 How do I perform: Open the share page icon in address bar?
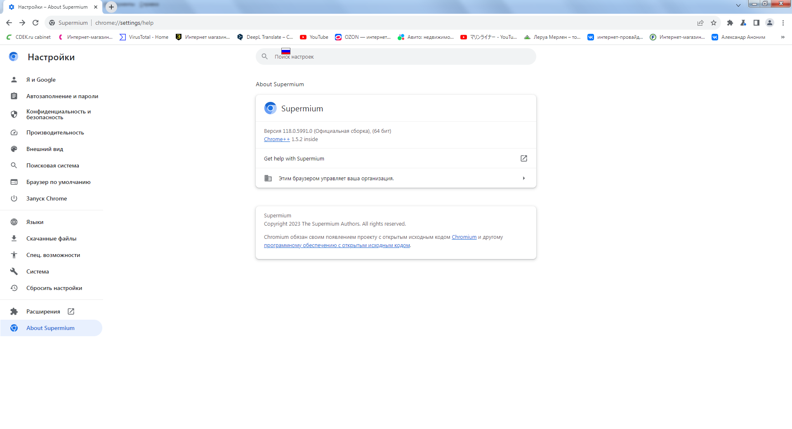coord(700,23)
